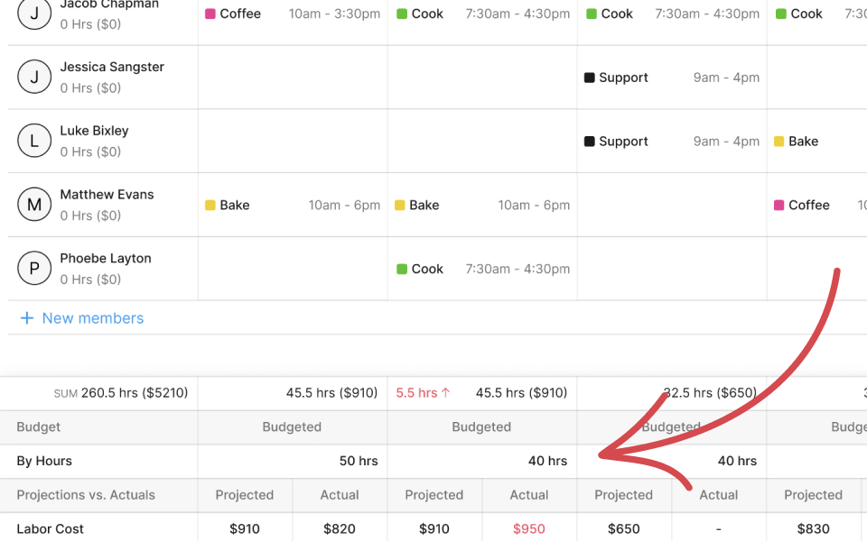
Task: Open Luke Bixley's name link
Action: pos(94,131)
